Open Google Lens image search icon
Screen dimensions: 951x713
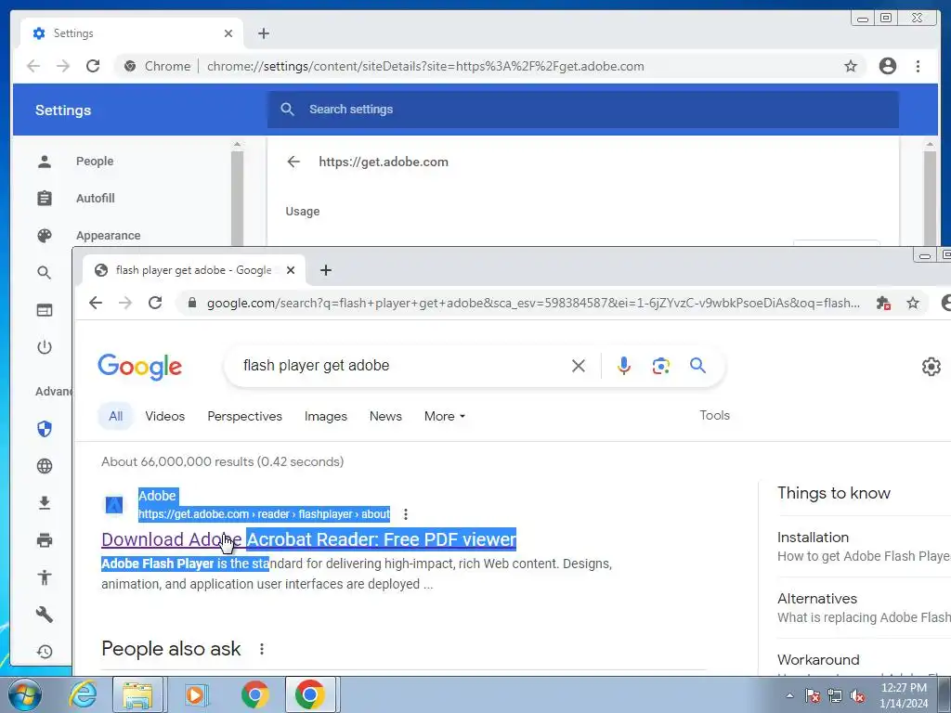pyautogui.click(x=660, y=366)
